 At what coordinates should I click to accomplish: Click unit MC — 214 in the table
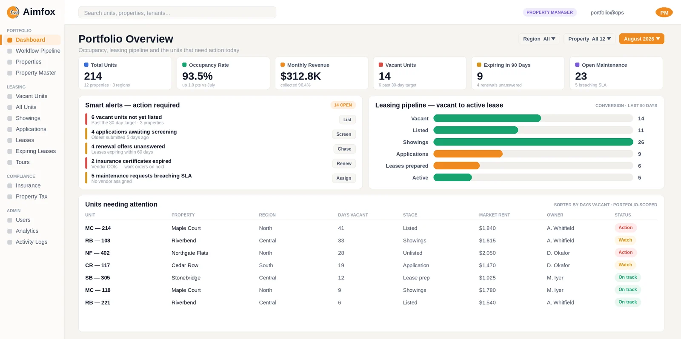click(98, 228)
